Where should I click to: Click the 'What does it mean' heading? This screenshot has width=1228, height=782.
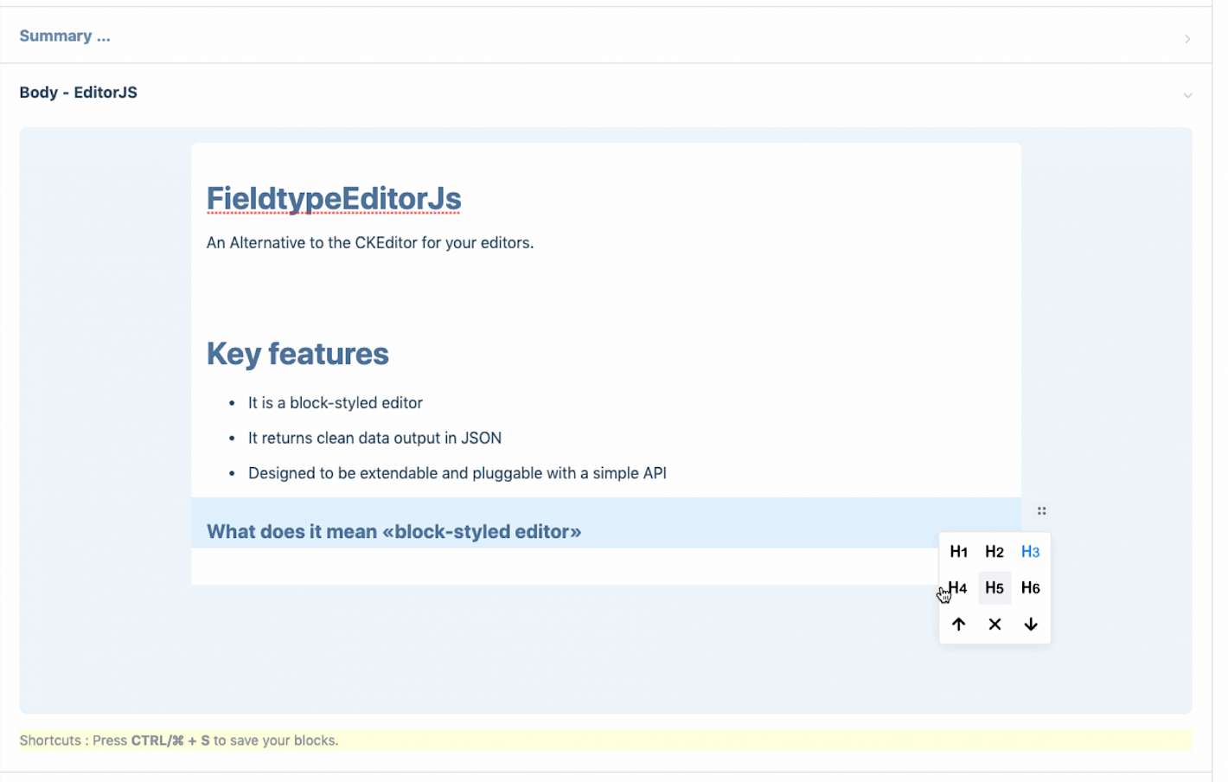pyautogui.click(x=393, y=532)
